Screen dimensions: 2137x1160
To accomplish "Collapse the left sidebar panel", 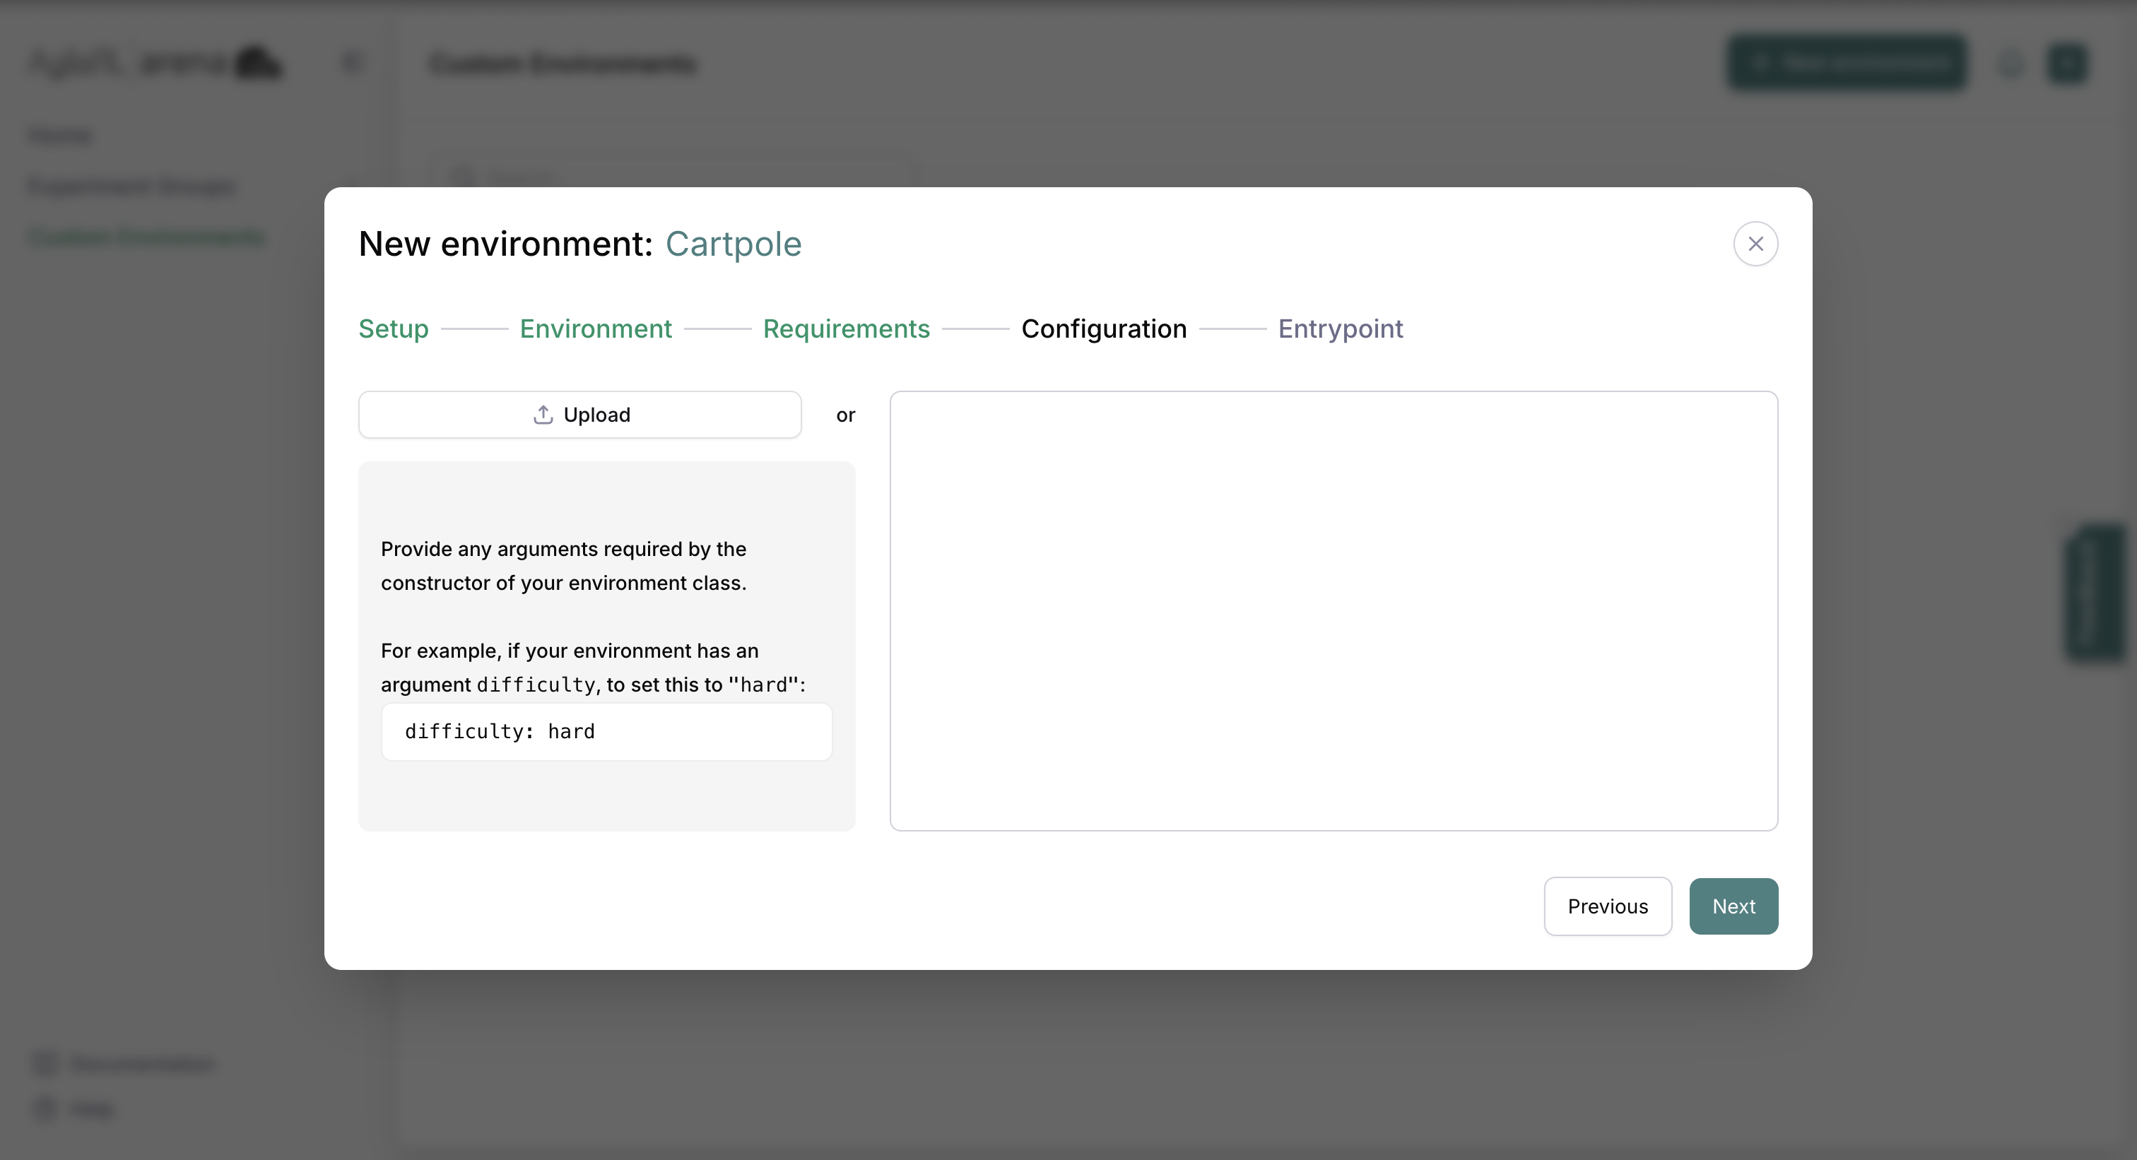I will point(351,62).
